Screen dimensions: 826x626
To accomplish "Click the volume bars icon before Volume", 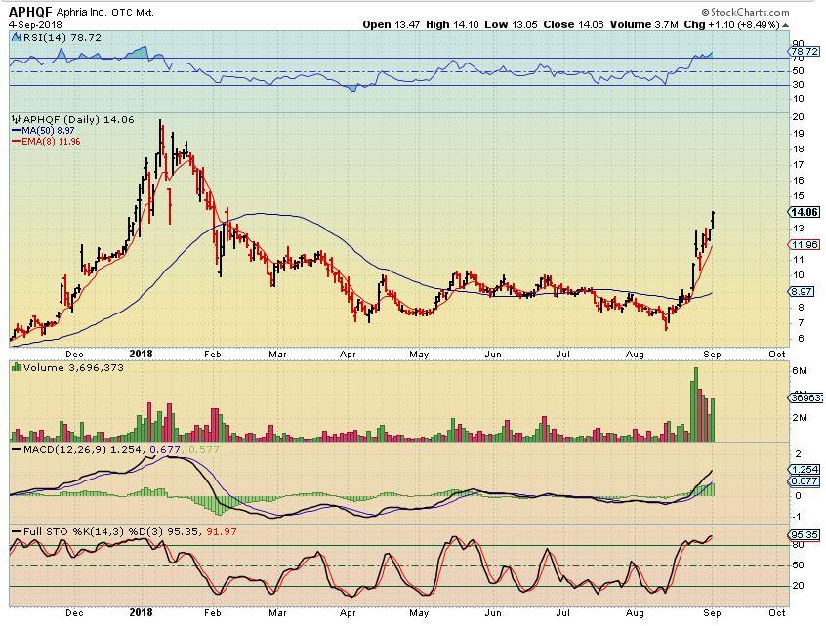I will [x=16, y=367].
